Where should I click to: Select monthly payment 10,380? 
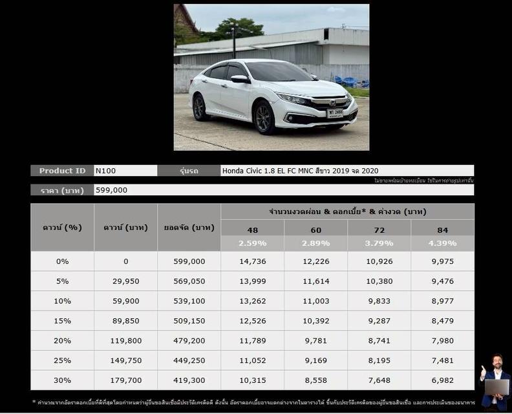click(x=379, y=281)
